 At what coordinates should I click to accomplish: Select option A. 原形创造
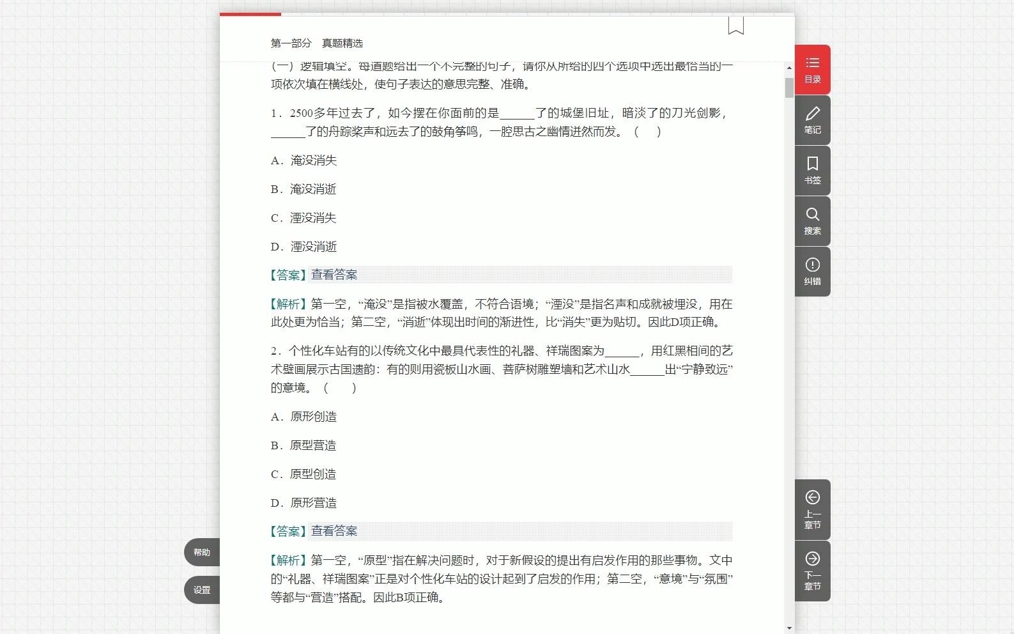click(x=303, y=417)
